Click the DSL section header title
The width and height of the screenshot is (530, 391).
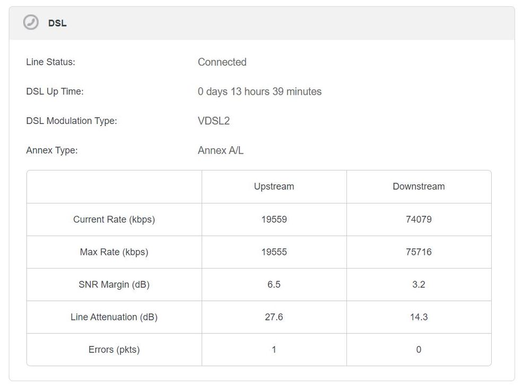click(x=57, y=23)
